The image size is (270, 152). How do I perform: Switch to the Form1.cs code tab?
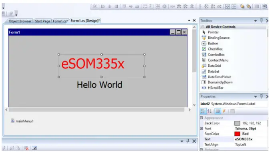60,21
